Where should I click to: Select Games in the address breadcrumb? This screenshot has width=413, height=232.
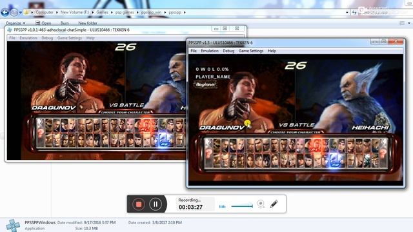pos(102,12)
